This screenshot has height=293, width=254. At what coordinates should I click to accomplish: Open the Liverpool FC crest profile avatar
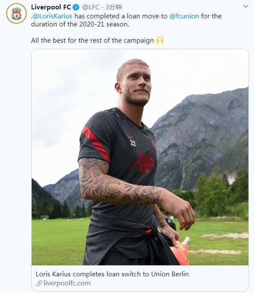[x=17, y=14]
